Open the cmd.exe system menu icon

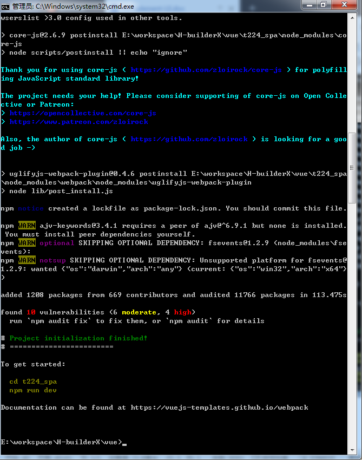tap(5, 5)
